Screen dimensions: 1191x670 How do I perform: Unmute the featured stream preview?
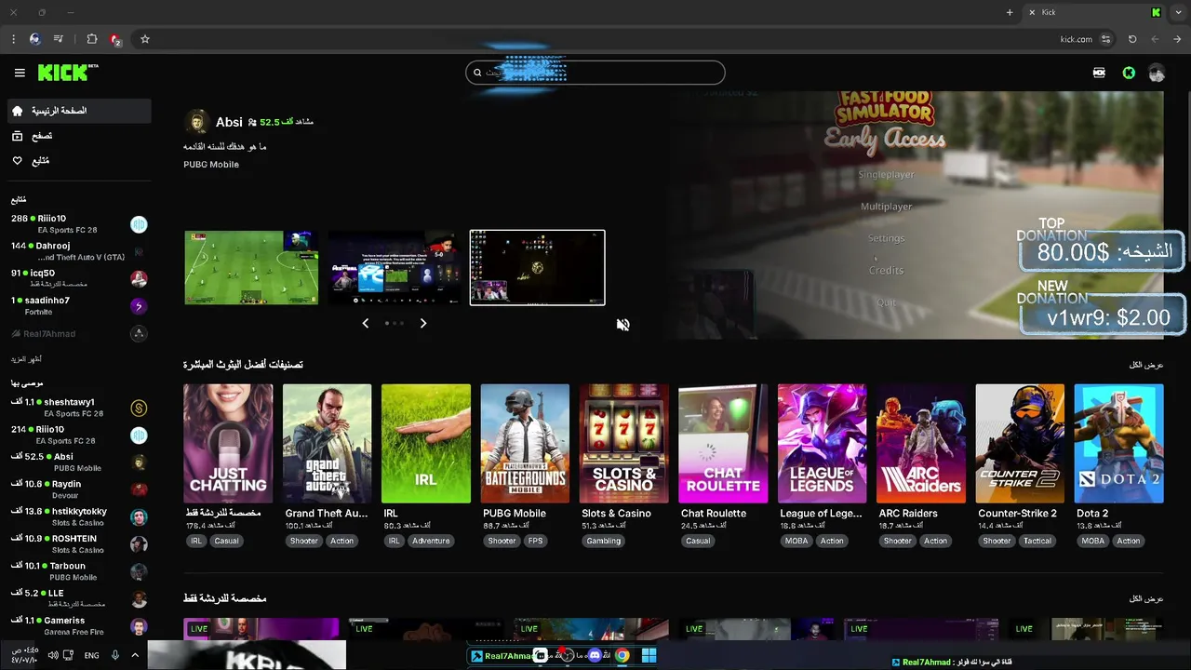(622, 325)
